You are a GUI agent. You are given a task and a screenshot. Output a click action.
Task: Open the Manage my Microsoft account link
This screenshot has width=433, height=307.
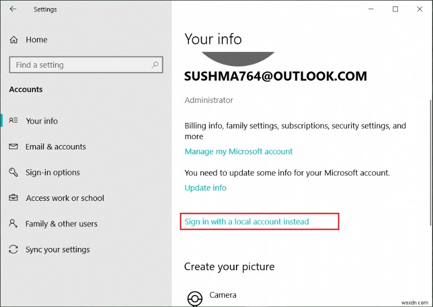coord(239,152)
